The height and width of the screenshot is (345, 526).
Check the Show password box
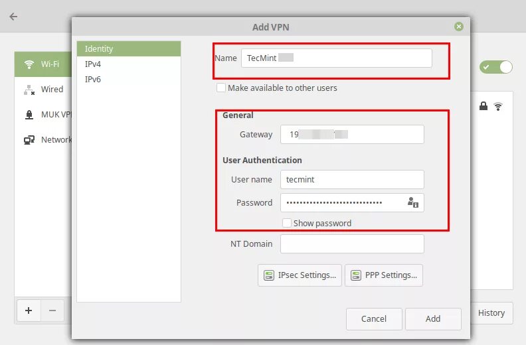287,223
